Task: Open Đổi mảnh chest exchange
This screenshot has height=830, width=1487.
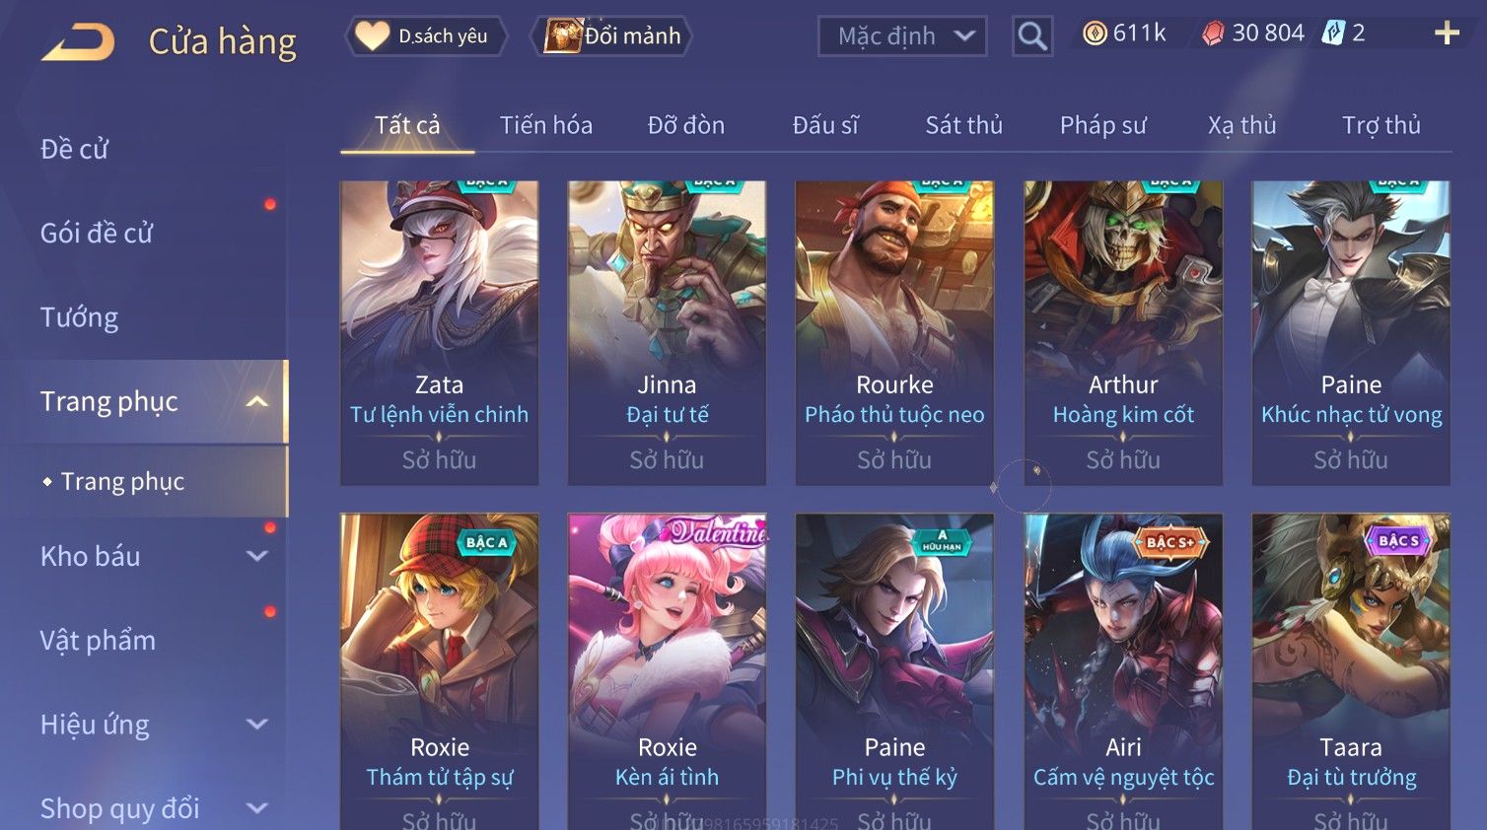Action: coord(612,36)
